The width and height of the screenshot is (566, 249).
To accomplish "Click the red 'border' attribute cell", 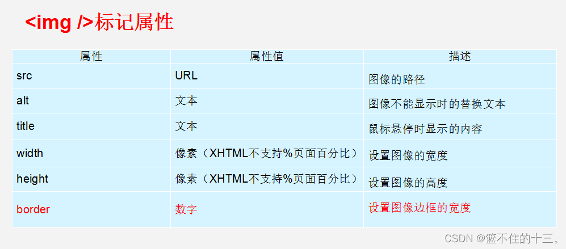I will (91, 209).
